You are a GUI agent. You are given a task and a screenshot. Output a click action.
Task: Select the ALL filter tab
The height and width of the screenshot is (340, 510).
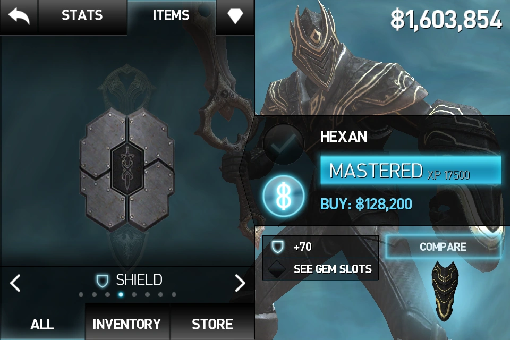click(x=42, y=324)
